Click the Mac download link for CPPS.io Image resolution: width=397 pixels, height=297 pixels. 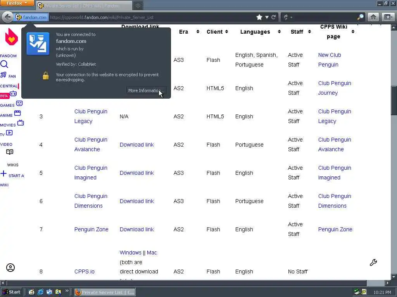152,253
